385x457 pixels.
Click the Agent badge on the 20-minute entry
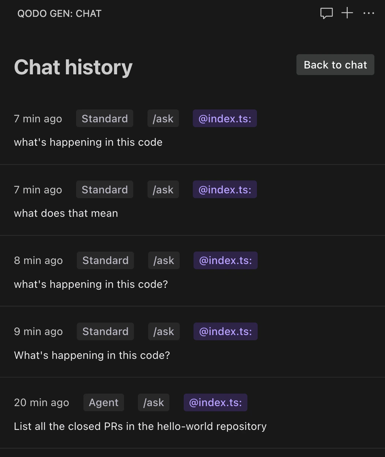pyautogui.click(x=104, y=402)
